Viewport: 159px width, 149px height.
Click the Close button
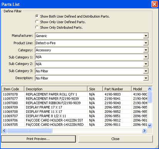pyautogui.click(x=115, y=139)
